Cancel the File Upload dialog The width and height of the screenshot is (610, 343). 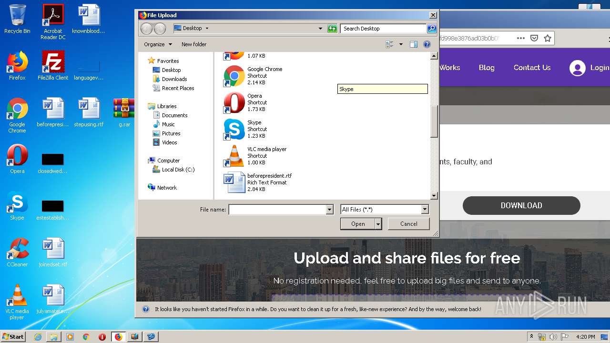409,224
